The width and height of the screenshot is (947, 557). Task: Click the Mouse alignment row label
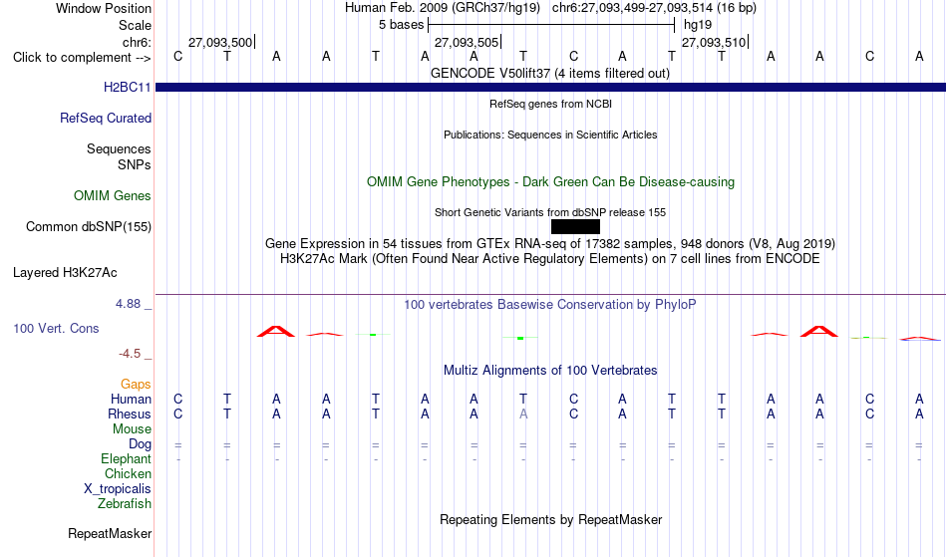point(132,429)
